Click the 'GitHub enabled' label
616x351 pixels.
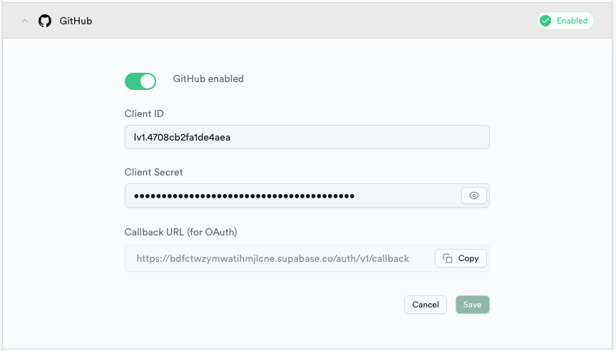[x=208, y=79]
